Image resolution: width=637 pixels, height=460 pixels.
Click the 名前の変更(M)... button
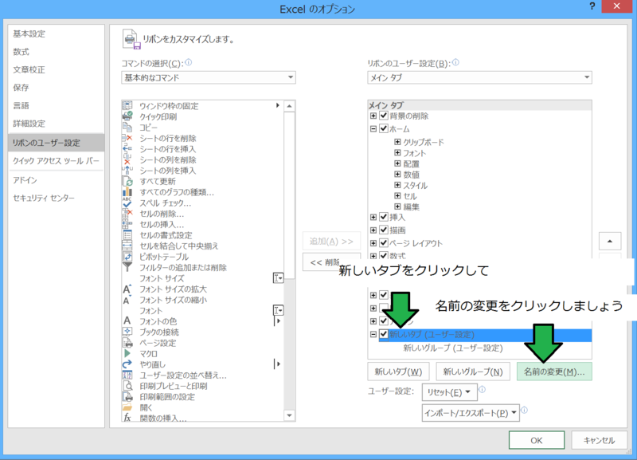click(x=554, y=372)
